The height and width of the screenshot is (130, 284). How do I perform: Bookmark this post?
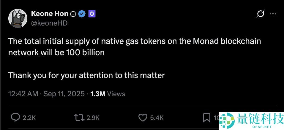pyautogui.click(x=206, y=118)
